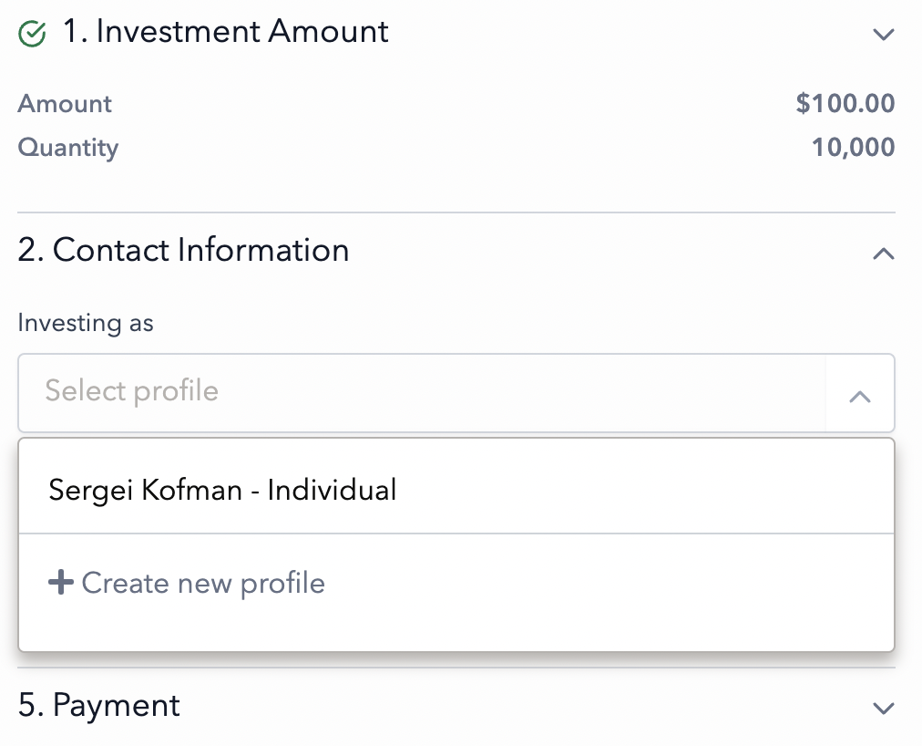Screen dimensions: 922x746
Task: Click empty space below Create new profile
Action: (456, 631)
